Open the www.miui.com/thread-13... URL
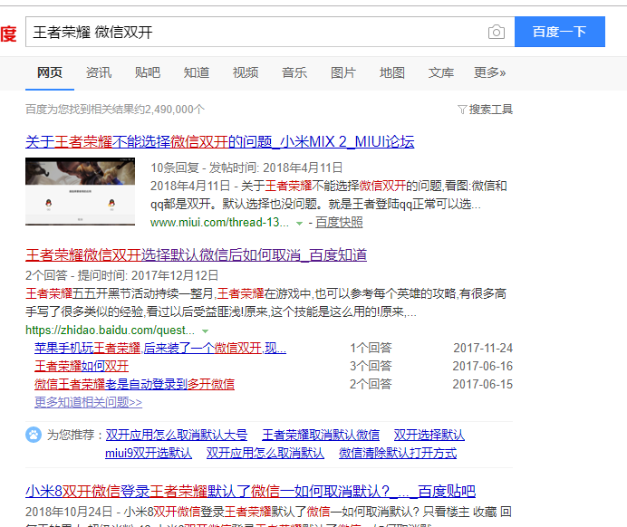Image resolution: width=627 pixels, height=527 pixels. pos(219,222)
